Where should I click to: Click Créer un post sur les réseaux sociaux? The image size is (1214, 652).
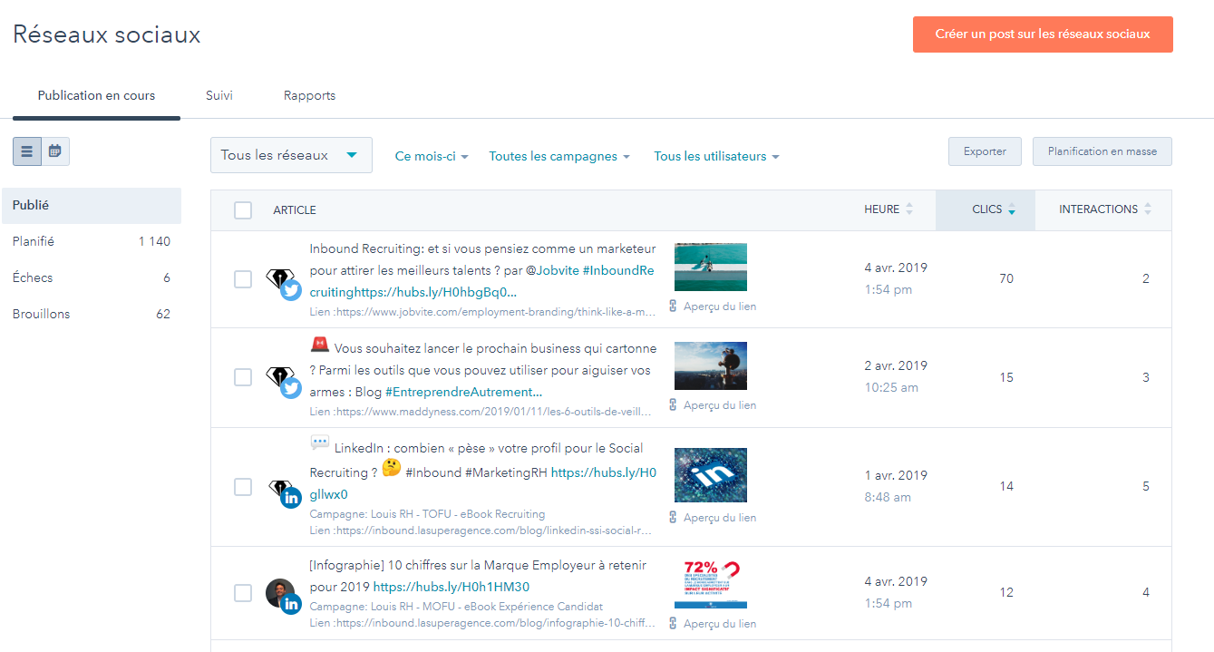(1043, 34)
